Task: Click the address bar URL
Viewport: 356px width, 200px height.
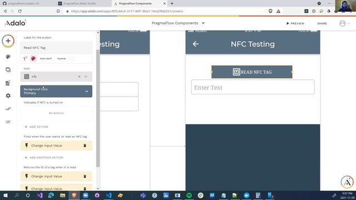Action: [x=127, y=11]
